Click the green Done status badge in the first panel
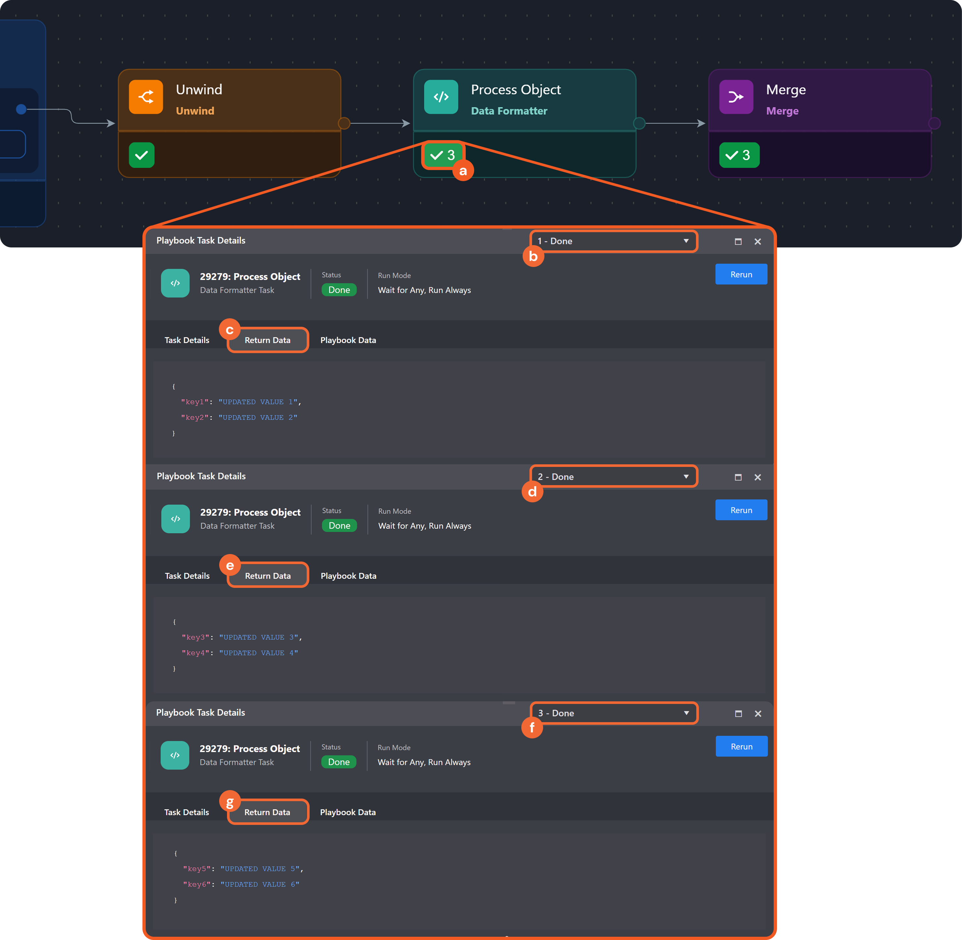Screen dimensions: 962x940 pos(339,290)
